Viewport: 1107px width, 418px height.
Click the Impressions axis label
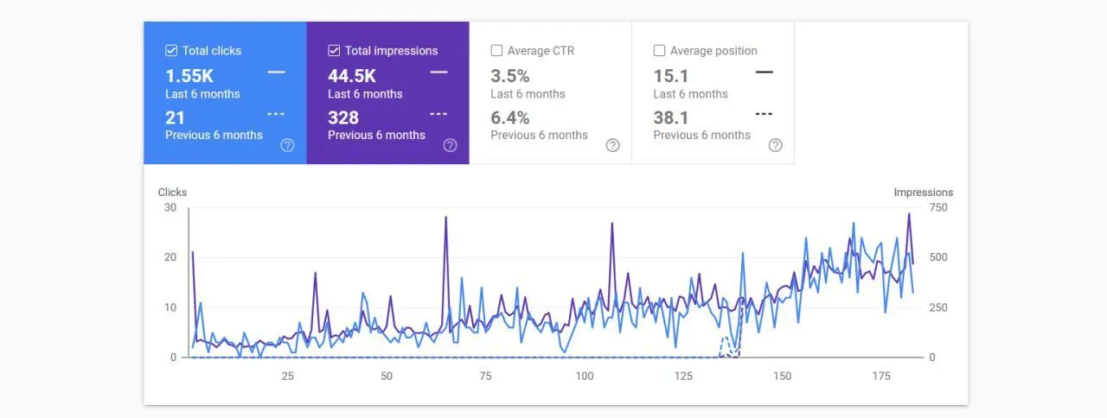[924, 193]
